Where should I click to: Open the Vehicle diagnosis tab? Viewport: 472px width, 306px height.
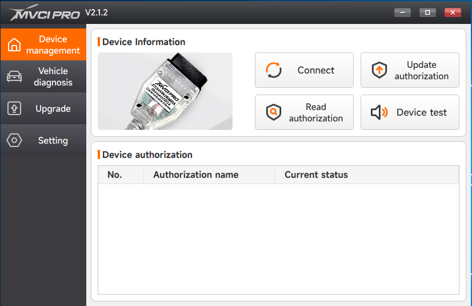[x=43, y=77]
